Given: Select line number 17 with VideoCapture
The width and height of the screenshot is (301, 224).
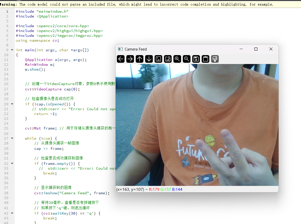Looking at the screenshot, I should 7,89.
